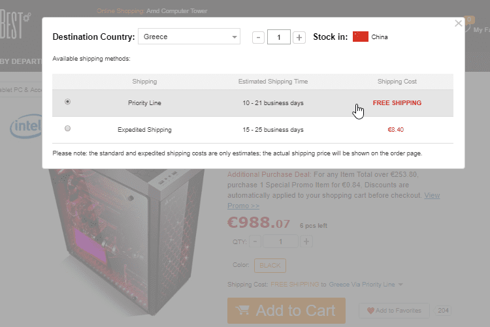The width and height of the screenshot is (490, 327).
Task: Open the View Promo link
Action: click(334, 200)
